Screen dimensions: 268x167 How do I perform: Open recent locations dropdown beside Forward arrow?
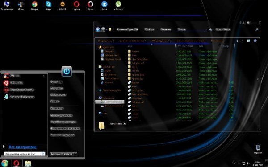[107, 29]
